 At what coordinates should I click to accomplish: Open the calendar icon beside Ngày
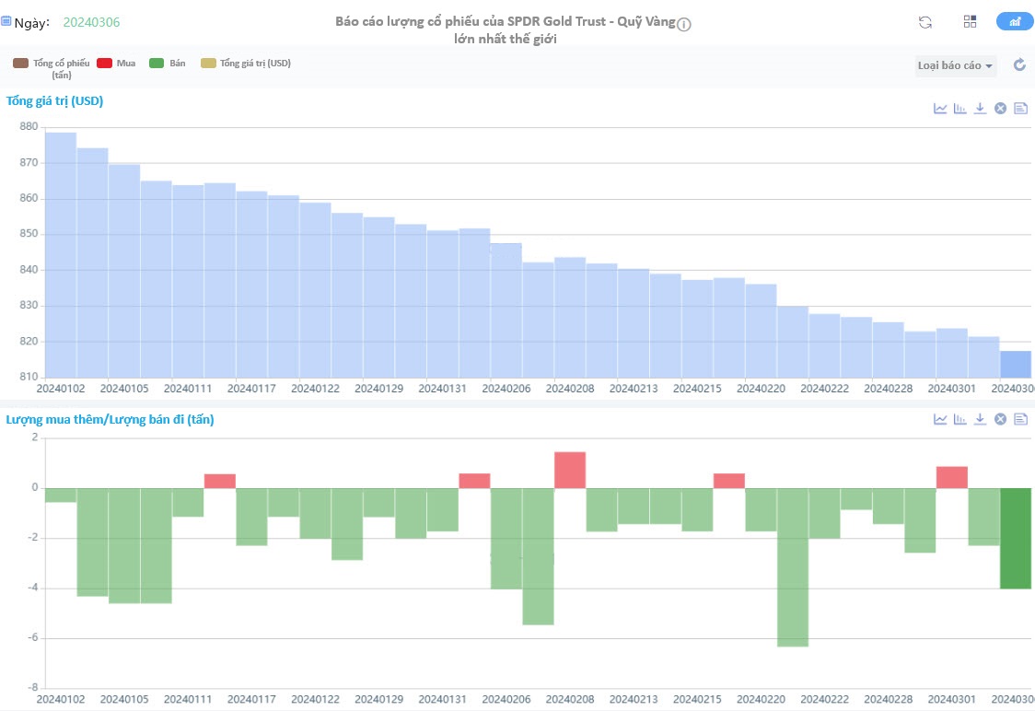pos(6,21)
